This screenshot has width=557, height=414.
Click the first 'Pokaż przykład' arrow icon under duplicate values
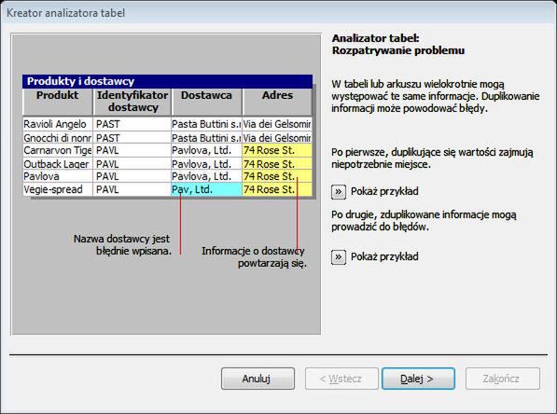[339, 192]
